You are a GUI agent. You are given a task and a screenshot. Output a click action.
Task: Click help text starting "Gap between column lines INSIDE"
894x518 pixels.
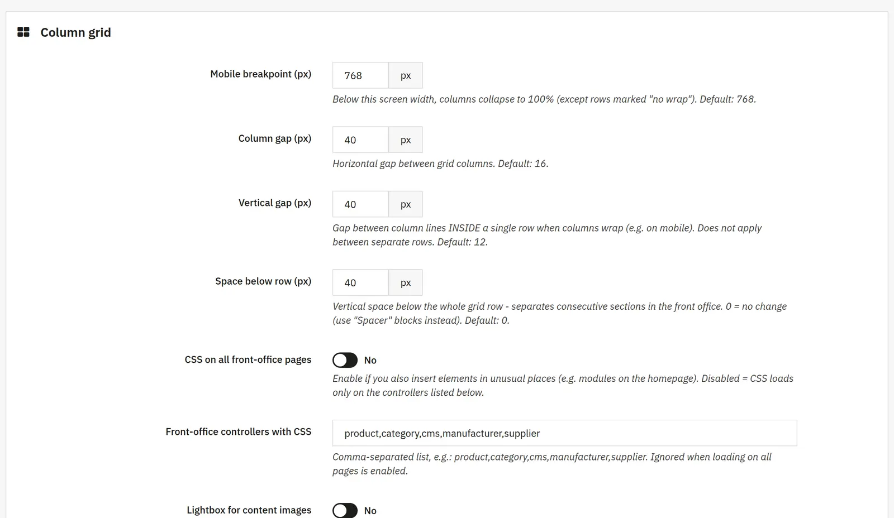pos(547,235)
